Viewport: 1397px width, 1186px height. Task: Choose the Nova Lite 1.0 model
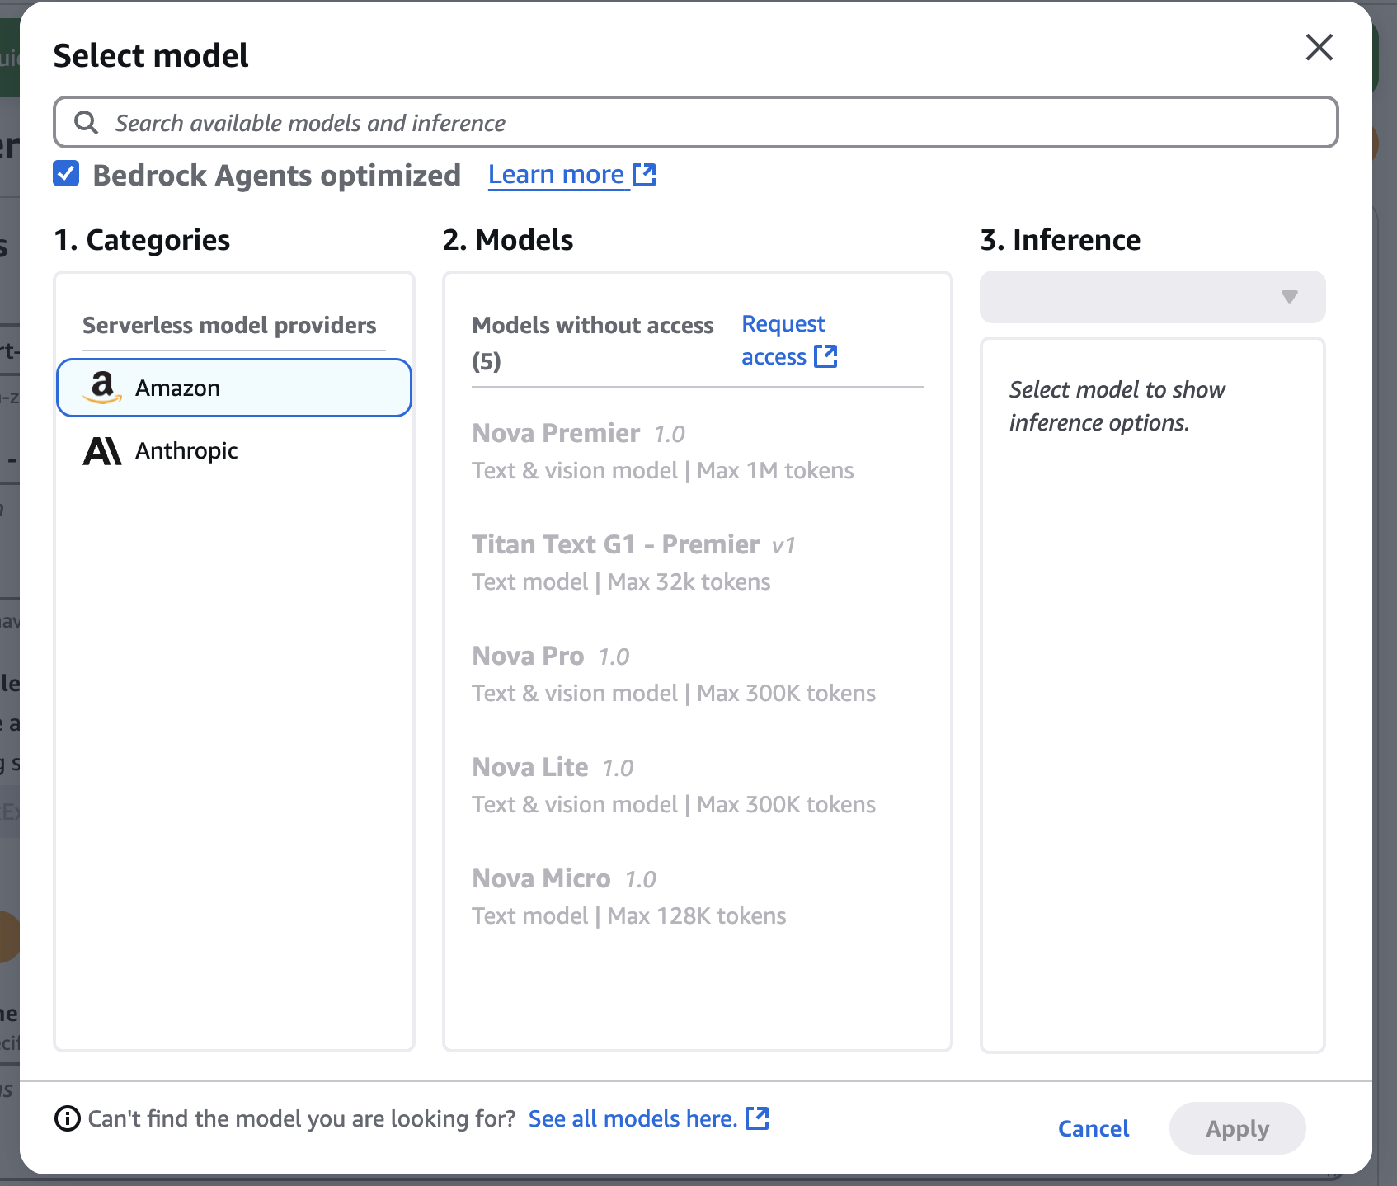[x=697, y=785]
